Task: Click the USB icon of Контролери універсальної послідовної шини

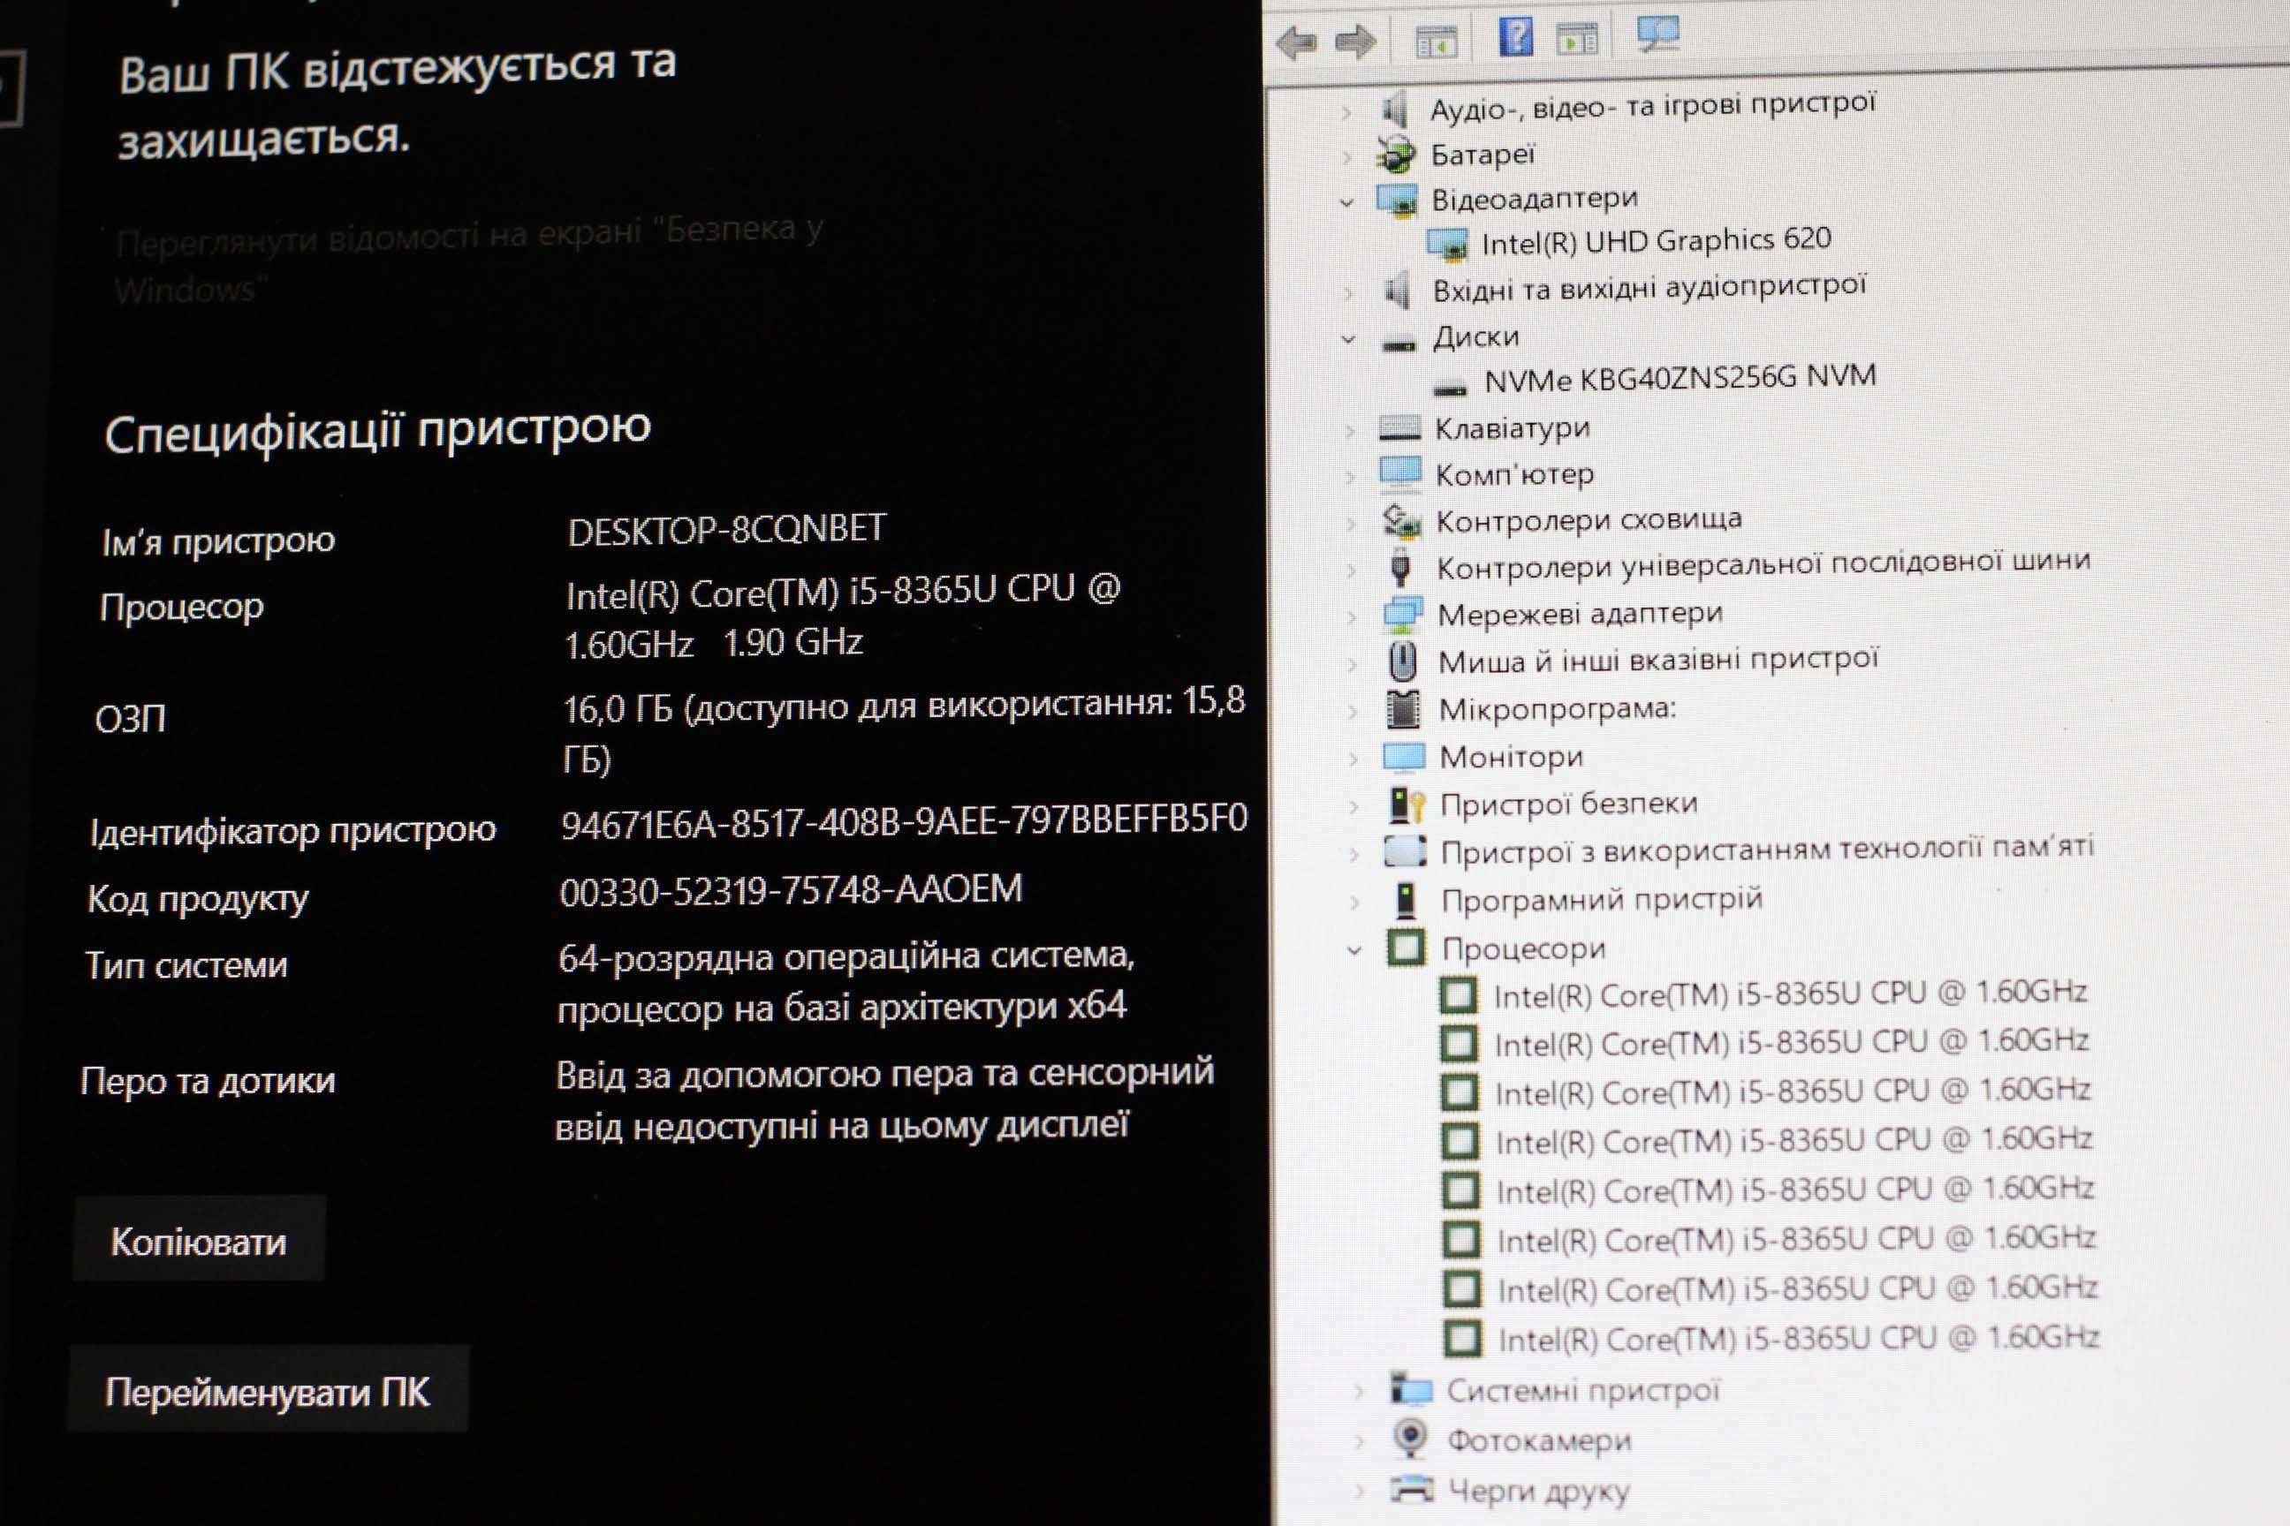Action: pyautogui.click(x=1401, y=569)
